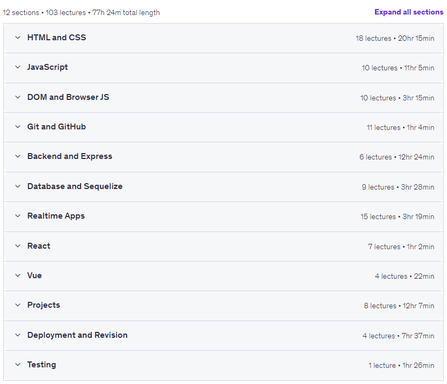Click '11 lectures • 1hr 4min' duration text
The image size is (447, 384).
400,127
